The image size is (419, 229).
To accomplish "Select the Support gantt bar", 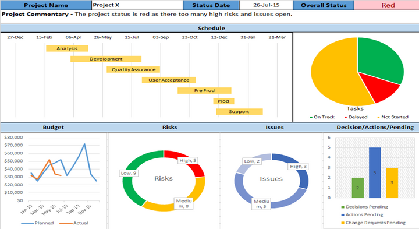I will coord(239,111).
